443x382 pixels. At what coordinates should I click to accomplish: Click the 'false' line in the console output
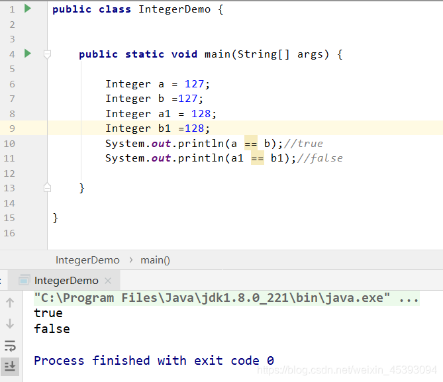tap(52, 329)
